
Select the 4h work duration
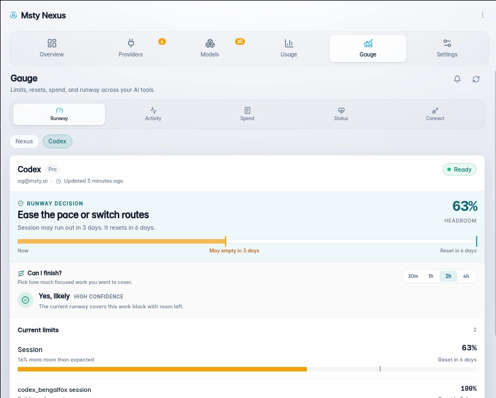tap(466, 276)
